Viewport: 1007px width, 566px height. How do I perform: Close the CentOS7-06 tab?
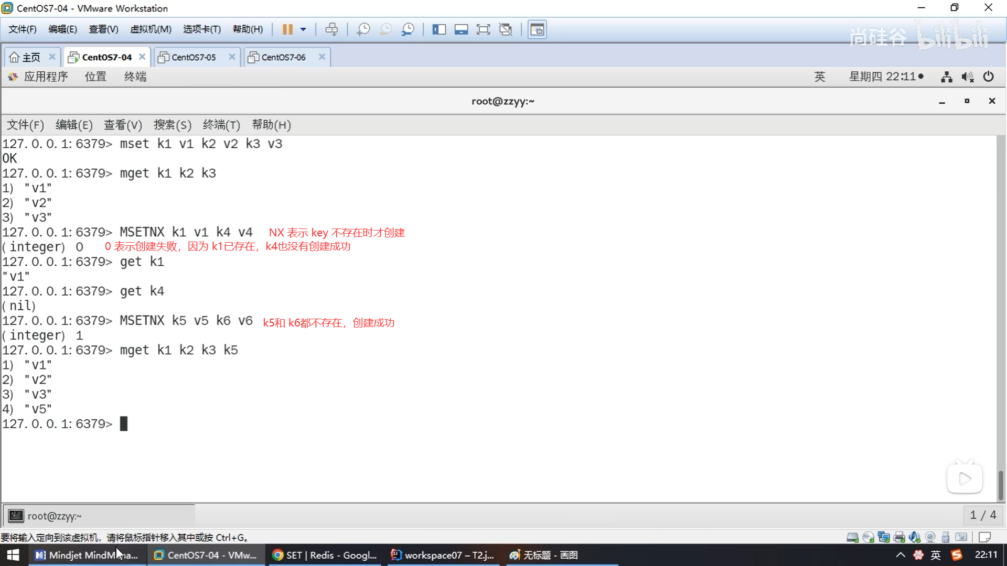[322, 57]
